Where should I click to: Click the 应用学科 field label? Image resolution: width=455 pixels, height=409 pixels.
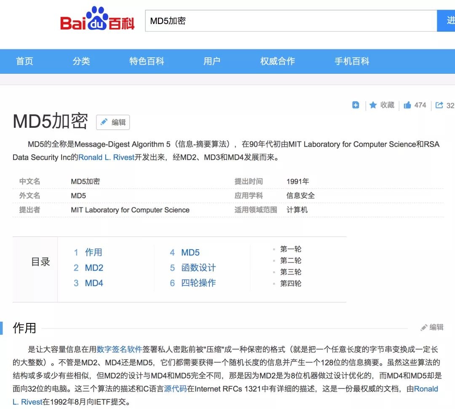click(249, 196)
